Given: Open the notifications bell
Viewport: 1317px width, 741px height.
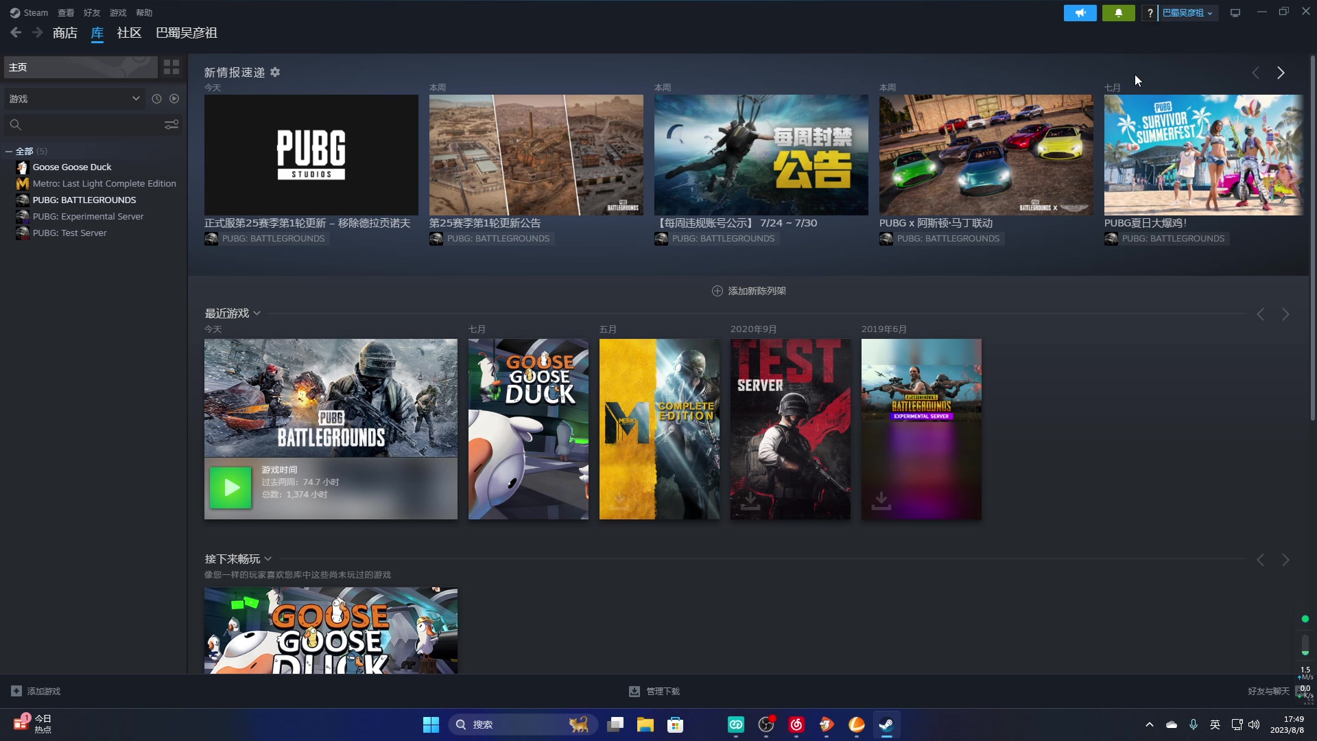Looking at the screenshot, I should click(1118, 13).
